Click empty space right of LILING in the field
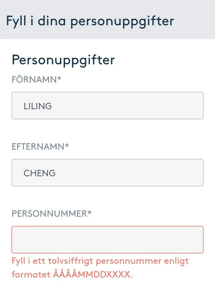This screenshot has width=215, height=287. pos(131,106)
